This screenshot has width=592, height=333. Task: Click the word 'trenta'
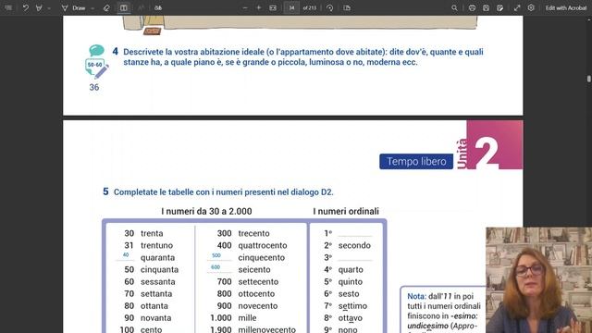152,233
